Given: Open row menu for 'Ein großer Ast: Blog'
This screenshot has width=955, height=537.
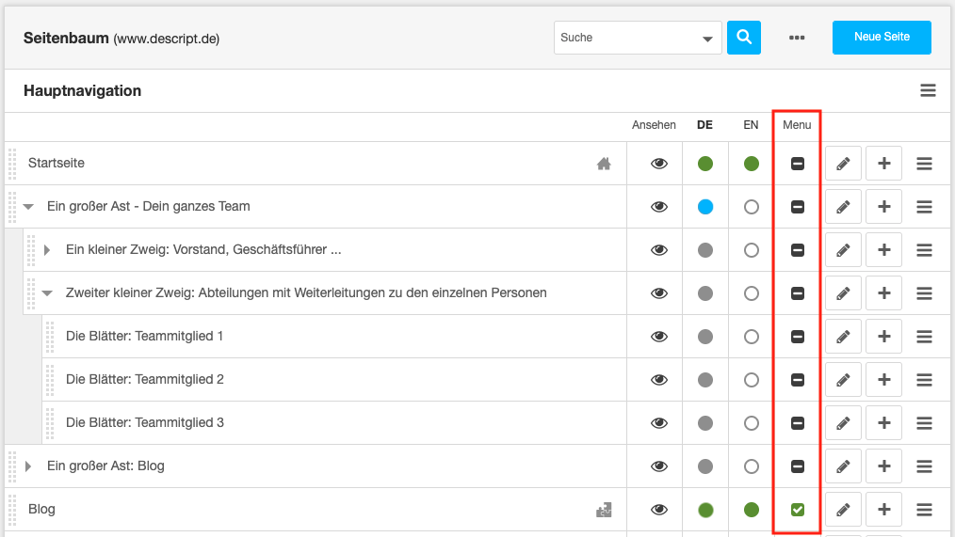Looking at the screenshot, I should tap(924, 466).
